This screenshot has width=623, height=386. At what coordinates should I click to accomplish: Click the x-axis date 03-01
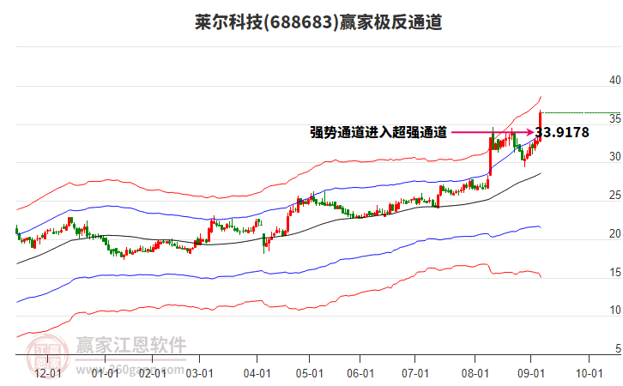point(199,374)
